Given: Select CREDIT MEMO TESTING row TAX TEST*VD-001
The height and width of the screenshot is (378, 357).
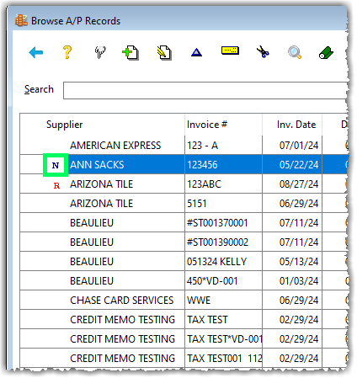Looking at the screenshot, I should point(184,339).
